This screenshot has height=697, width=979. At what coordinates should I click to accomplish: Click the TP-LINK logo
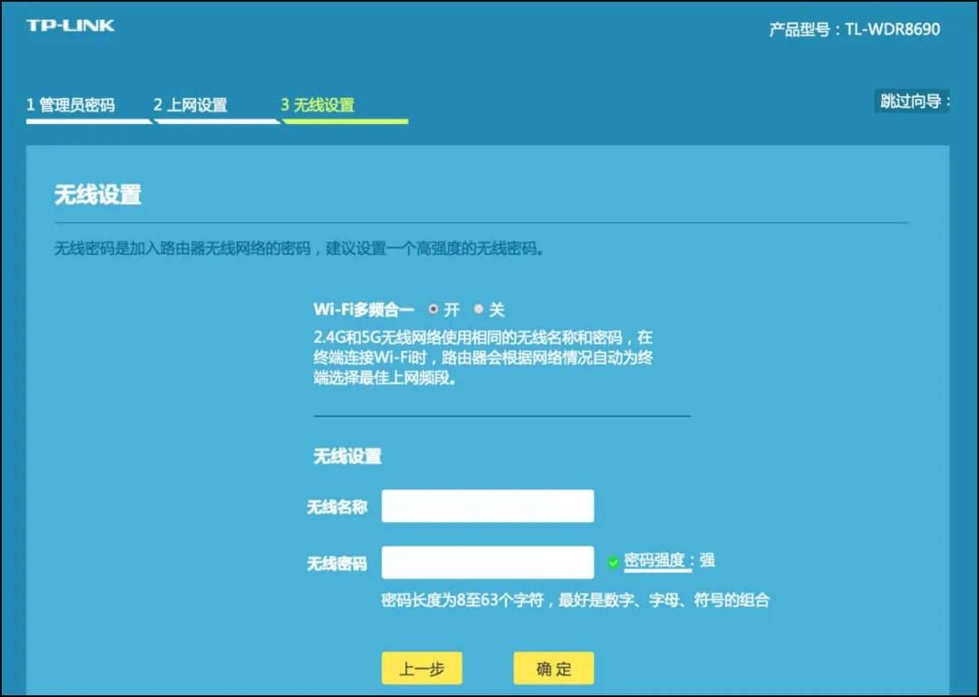[70, 25]
